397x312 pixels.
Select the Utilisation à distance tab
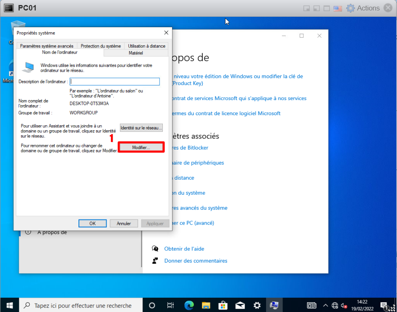pyautogui.click(x=146, y=46)
